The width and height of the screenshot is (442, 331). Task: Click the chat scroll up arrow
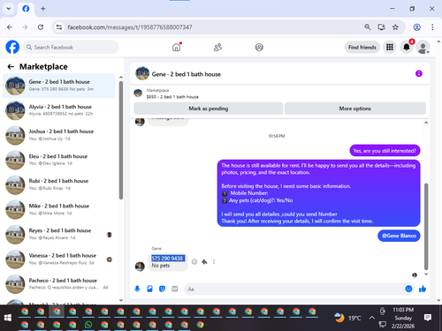[426, 123]
